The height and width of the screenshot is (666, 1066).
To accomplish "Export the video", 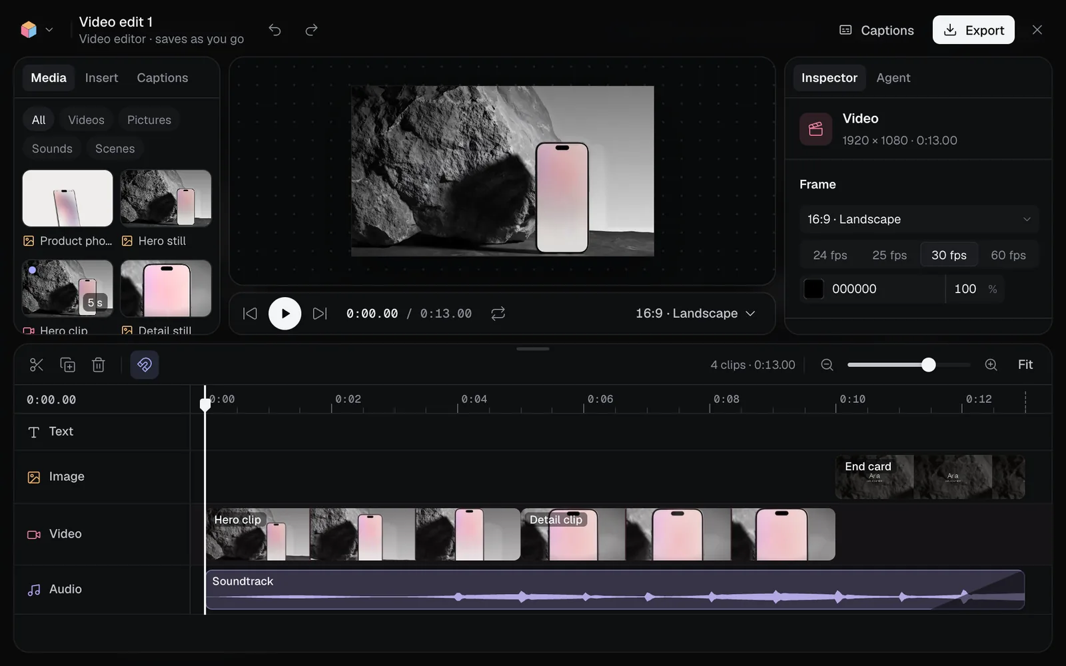I will [x=973, y=30].
